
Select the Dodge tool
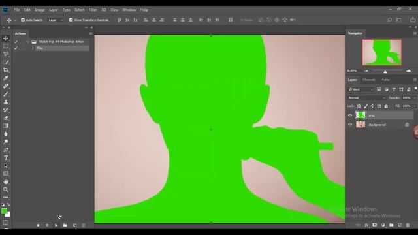coord(6,142)
